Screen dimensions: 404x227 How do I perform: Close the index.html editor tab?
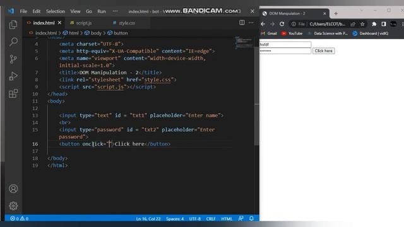point(59,23)
